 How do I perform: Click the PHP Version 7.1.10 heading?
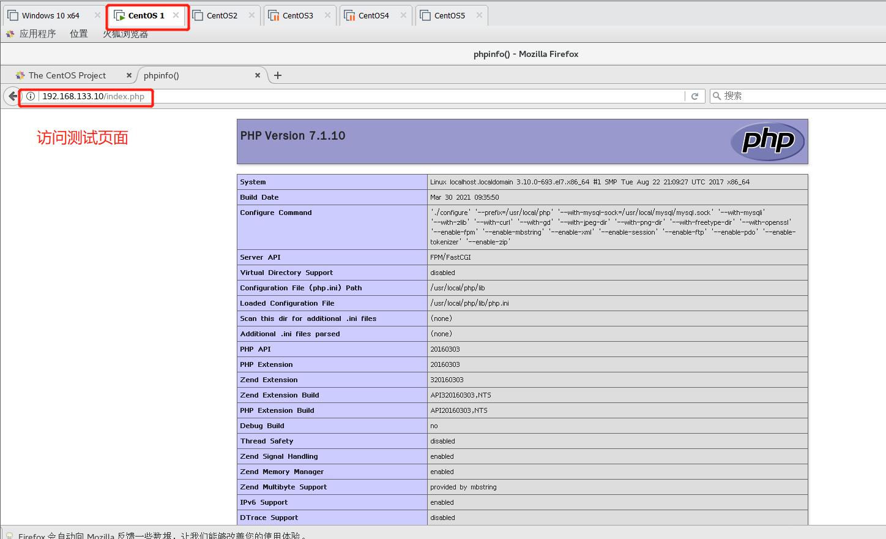click(292, 136)
